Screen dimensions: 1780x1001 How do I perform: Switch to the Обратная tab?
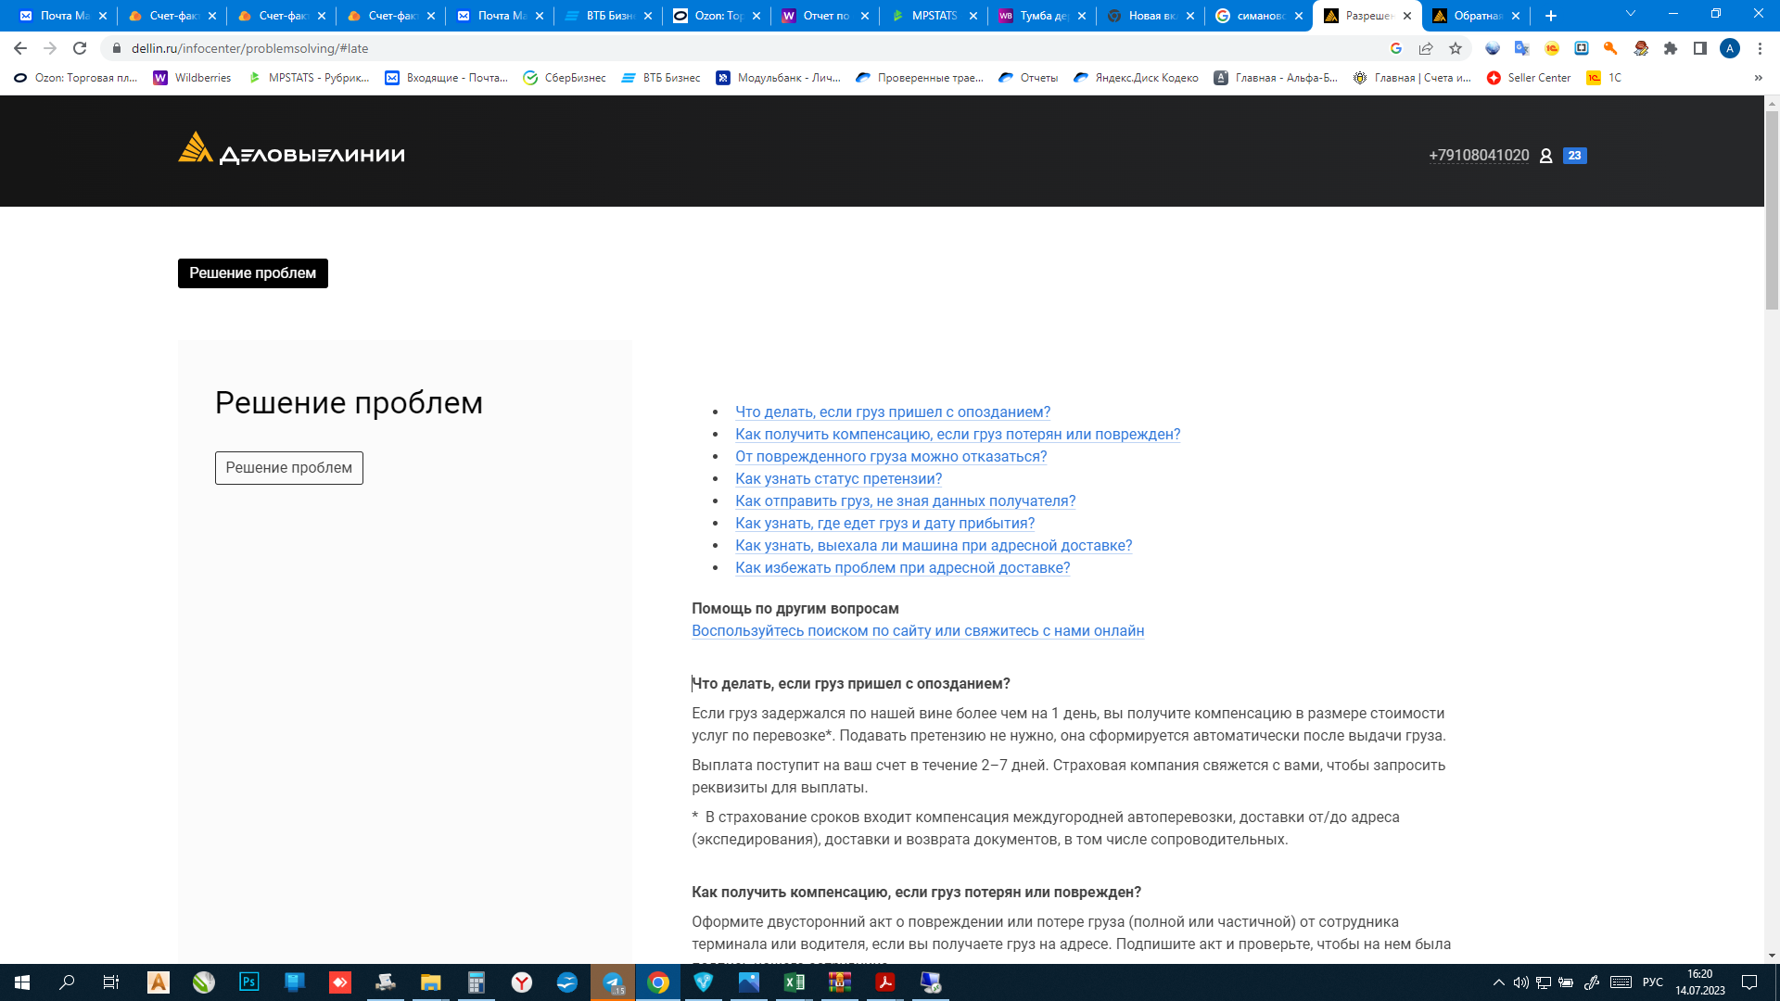pyautogui.click(x=1476, y=16)
